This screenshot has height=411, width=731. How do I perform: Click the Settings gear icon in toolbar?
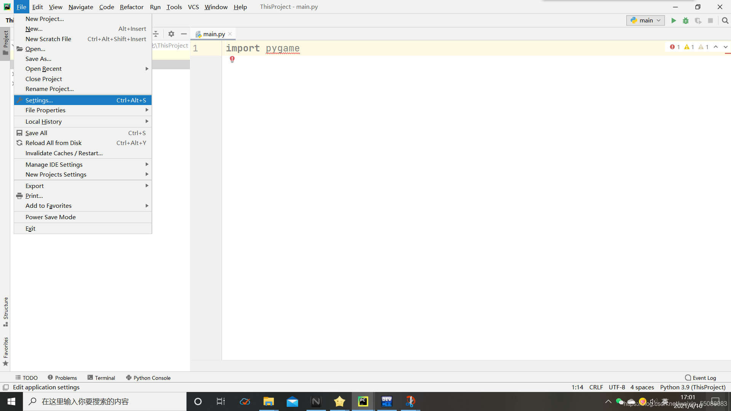[x=171, y=33]
